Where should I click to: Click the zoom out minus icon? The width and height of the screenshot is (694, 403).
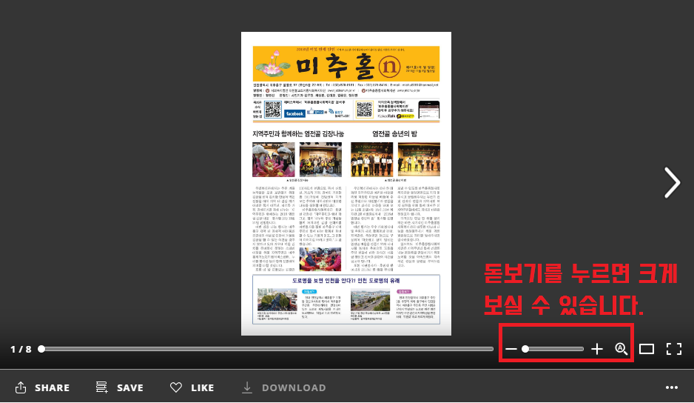coord(511,349)
